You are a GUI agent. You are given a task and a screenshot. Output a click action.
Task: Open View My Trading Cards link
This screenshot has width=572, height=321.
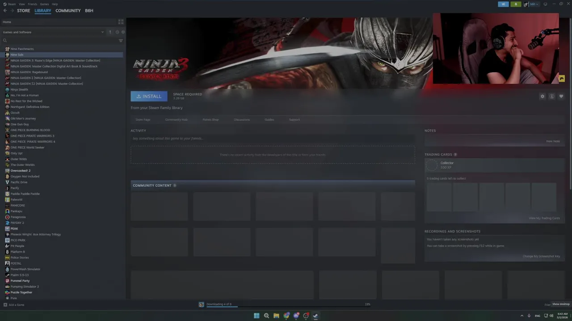click(x=544, y=218)
